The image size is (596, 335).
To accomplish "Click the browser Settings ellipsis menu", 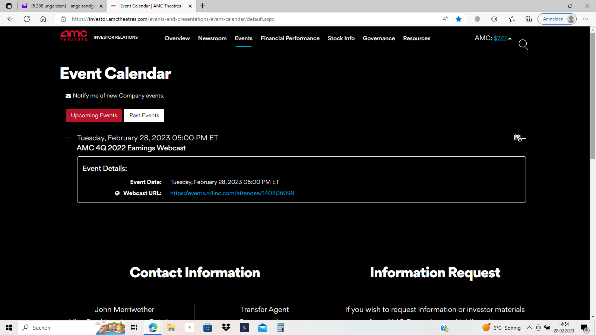I will 586,19.
